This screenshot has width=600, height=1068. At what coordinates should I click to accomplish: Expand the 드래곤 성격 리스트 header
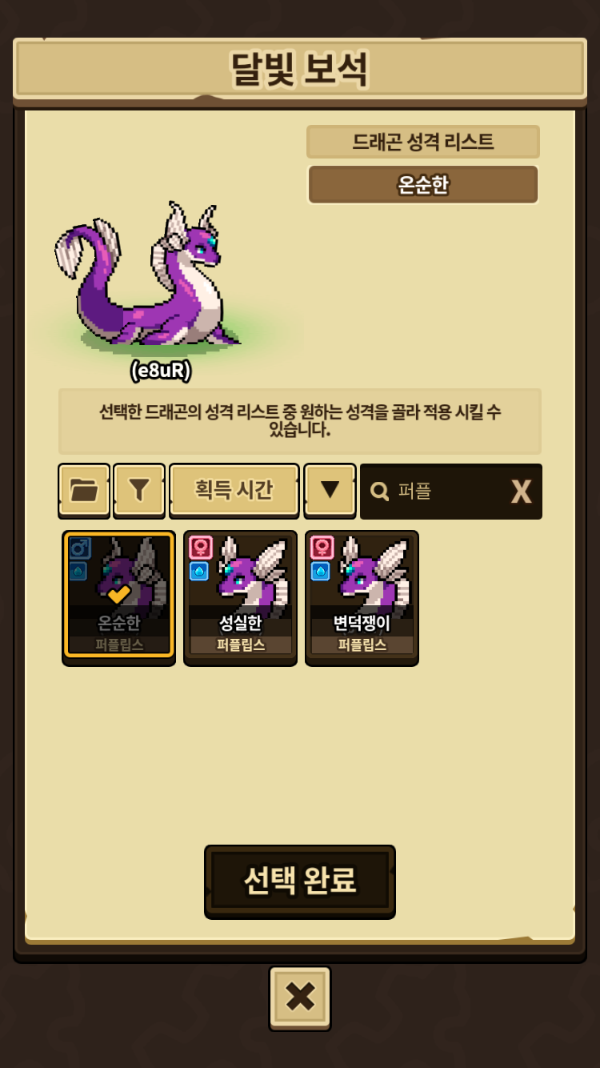coord(423,142)
